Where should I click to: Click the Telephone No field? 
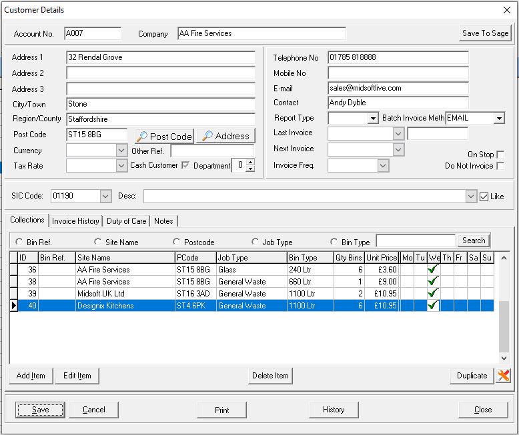(398, 57)
